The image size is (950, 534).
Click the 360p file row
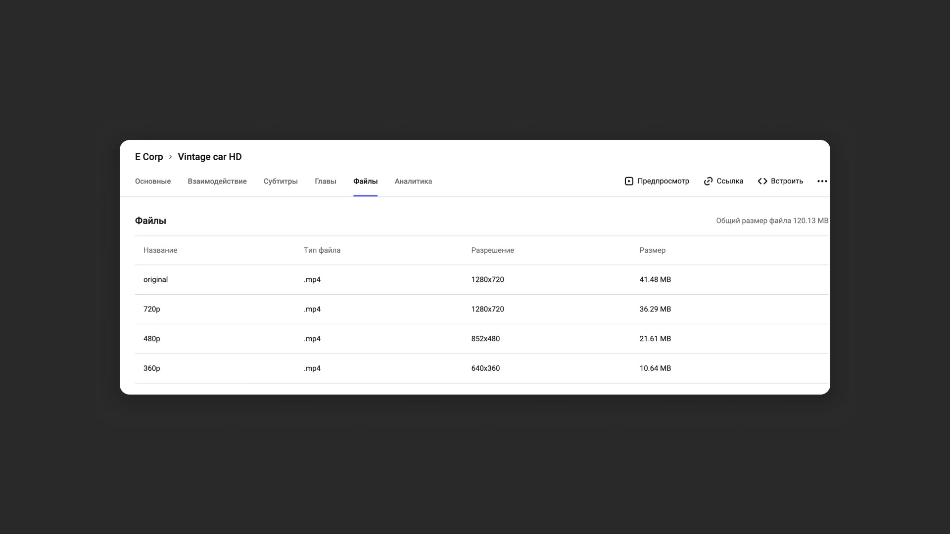click(152, 368)
